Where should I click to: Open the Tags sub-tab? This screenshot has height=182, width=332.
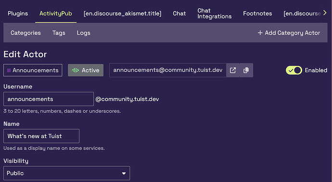(x=59, y=33)
